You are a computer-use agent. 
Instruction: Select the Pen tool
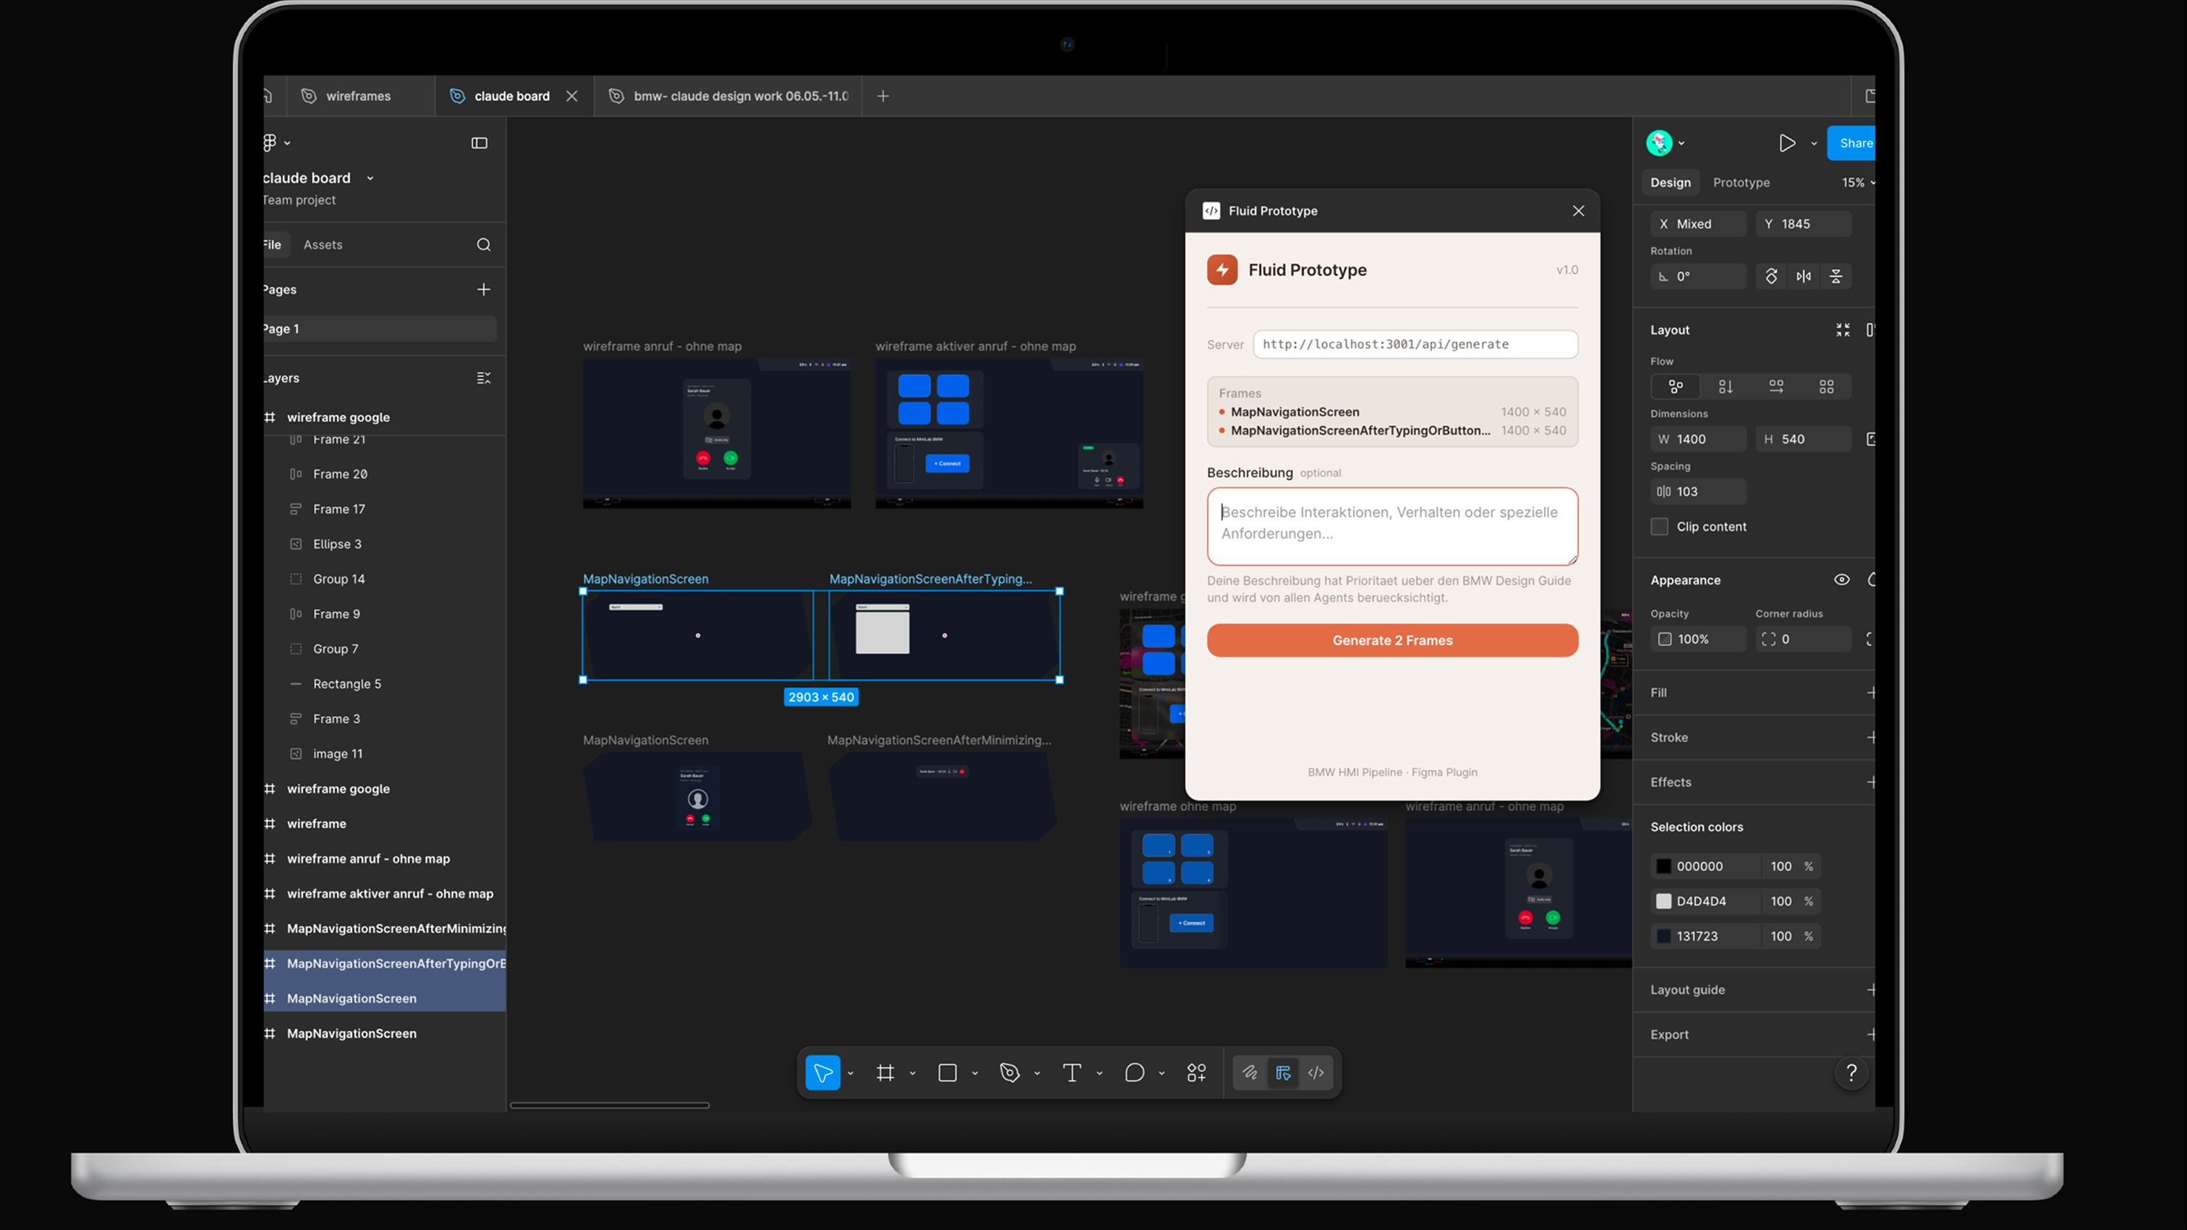pyautogui.click(x=1010, y=1073)
